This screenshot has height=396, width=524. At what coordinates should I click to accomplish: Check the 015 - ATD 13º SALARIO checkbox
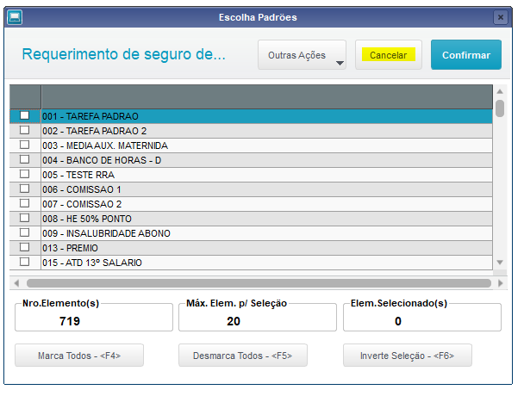[24, 262]
